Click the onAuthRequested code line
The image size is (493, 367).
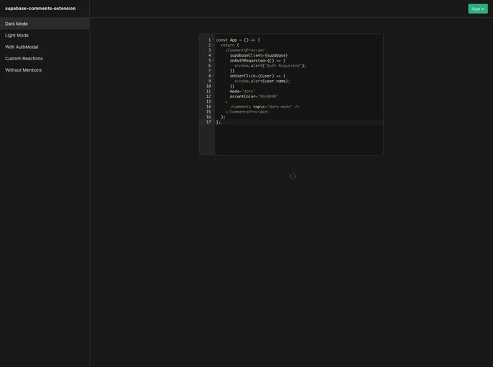pos(257,61)
